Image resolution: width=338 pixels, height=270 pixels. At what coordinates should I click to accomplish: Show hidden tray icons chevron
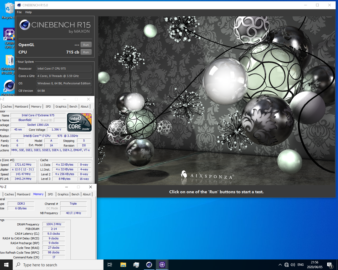[x=280, y=265]
